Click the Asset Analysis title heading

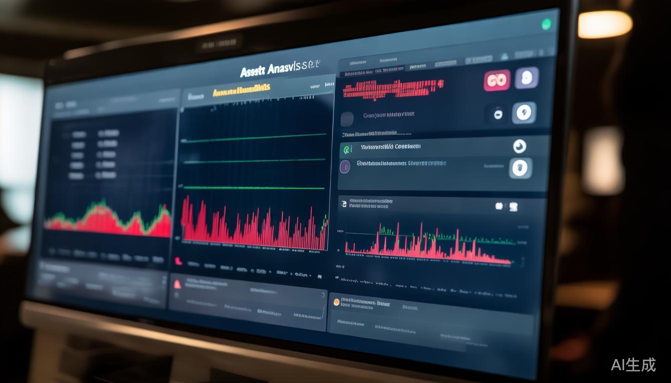280,69
